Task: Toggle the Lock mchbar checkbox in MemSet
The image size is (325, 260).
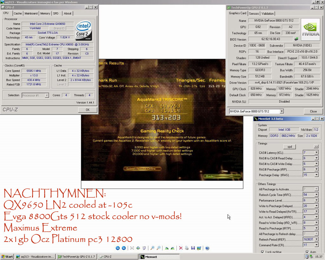Action: tap(262, 252)
